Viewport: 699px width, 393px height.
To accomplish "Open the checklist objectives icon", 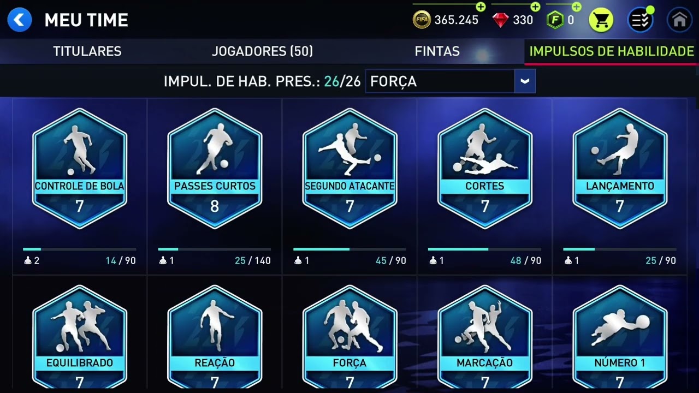I will tap(640, 20).
